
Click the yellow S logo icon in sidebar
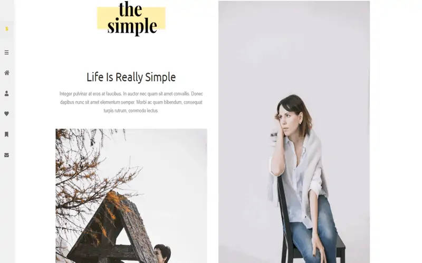click(x=7, y=29)
